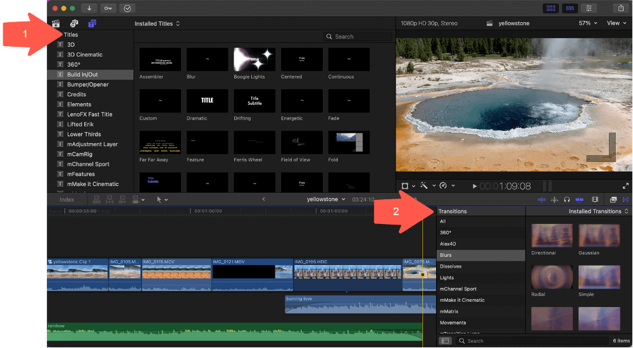The width and height of the screenshot is (633, 348).
Task: Toggle audio skimming waveform icon
Action: [555, 199]
